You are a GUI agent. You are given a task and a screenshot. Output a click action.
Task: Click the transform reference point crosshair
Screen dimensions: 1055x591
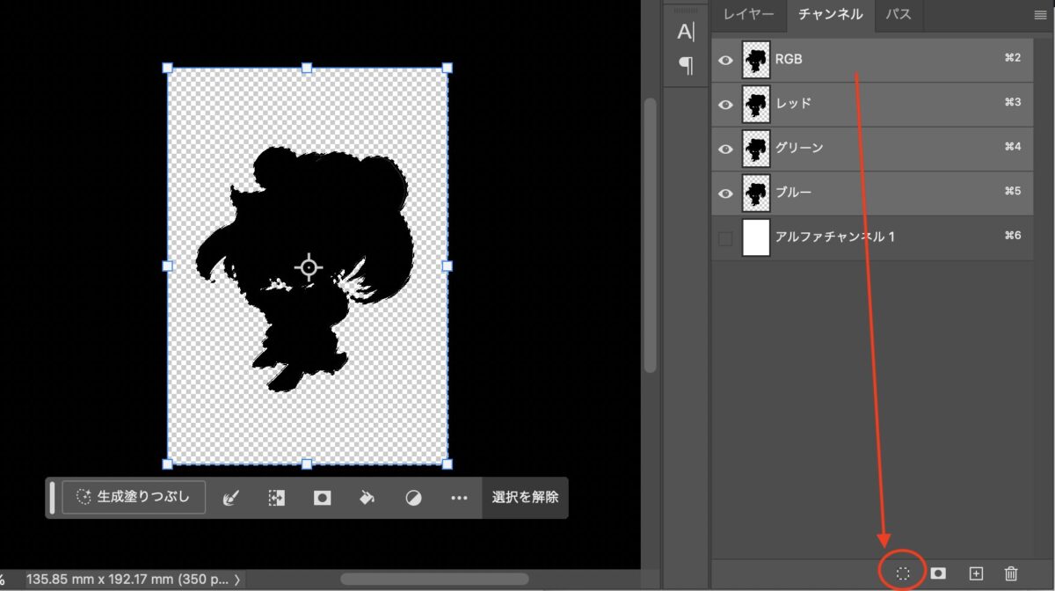(x=308, y=266)
